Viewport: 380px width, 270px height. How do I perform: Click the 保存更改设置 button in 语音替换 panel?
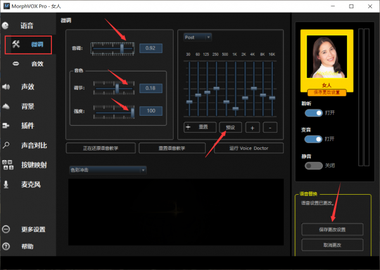point(332,230)
